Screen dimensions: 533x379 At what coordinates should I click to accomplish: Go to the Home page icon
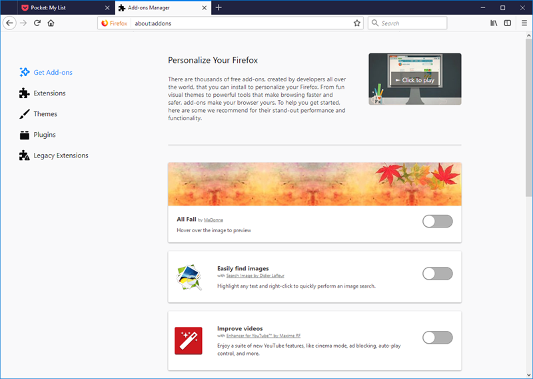51,23
